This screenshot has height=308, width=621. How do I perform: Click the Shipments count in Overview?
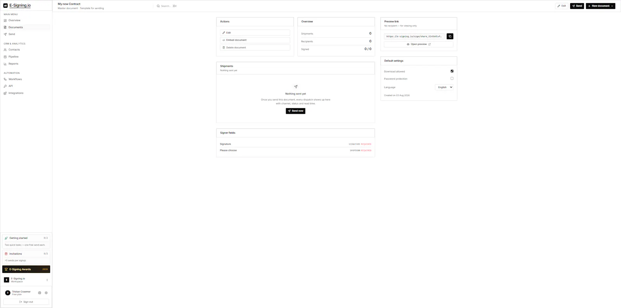370,33
